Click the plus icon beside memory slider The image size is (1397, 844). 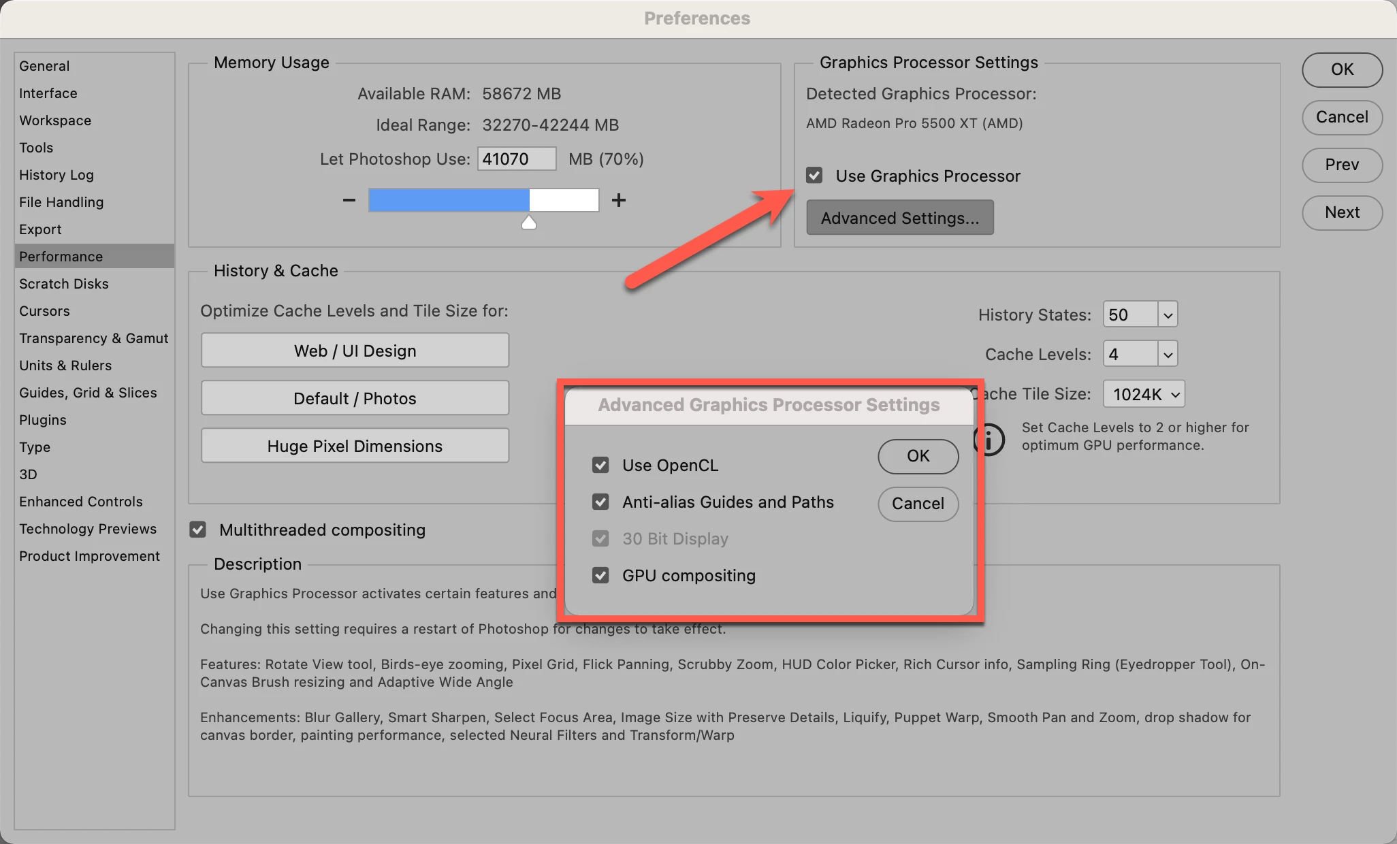(x=618, y=200)
